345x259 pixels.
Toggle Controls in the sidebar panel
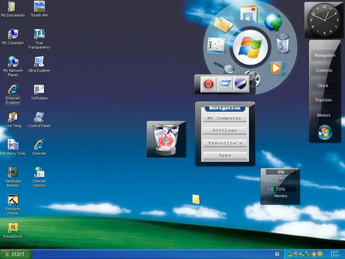(x=324, y=70)
